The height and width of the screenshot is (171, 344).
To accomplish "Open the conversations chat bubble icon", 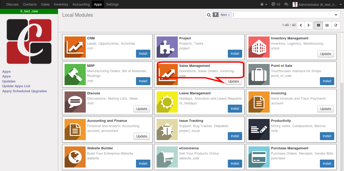I will click(x=286, y=4).
